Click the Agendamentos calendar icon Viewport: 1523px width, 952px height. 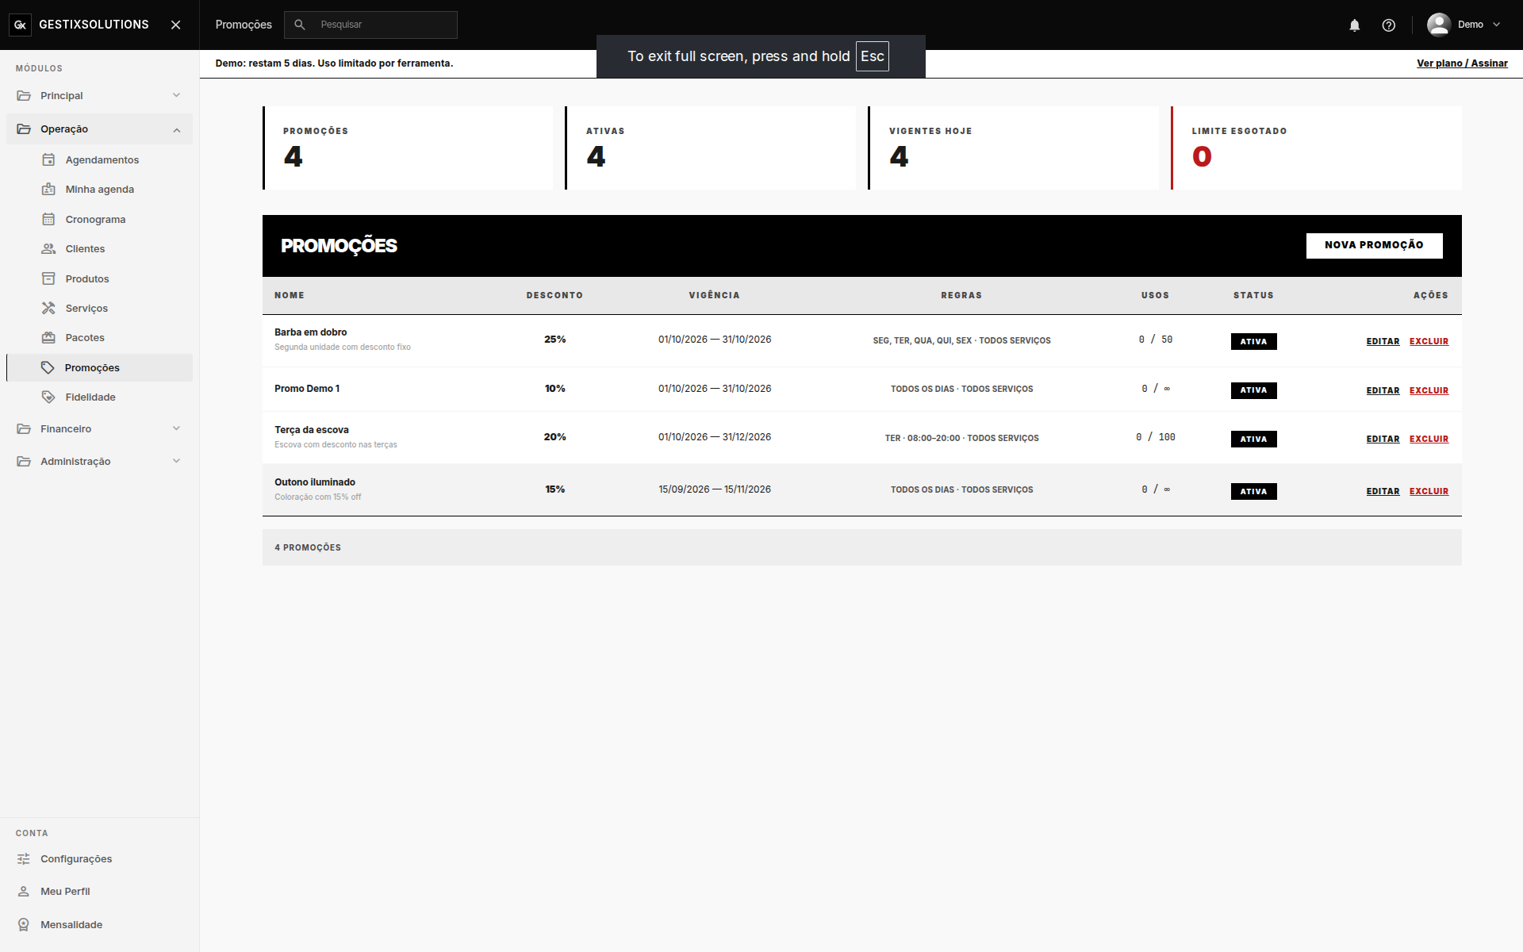pos(48,159)
